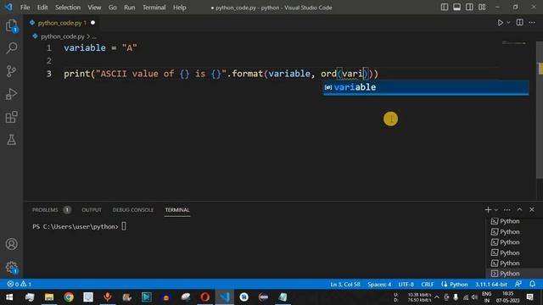Open terminal panel Views and More Actions
The image size is (543, 305).
click(507, 210)
